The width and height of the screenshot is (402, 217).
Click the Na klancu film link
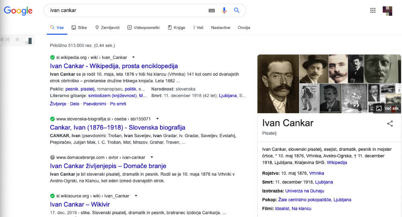(x=301, y=209)
